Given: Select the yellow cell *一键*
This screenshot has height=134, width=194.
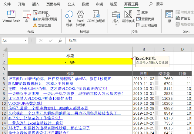Looking at the screenshot, I should point(70,61).
